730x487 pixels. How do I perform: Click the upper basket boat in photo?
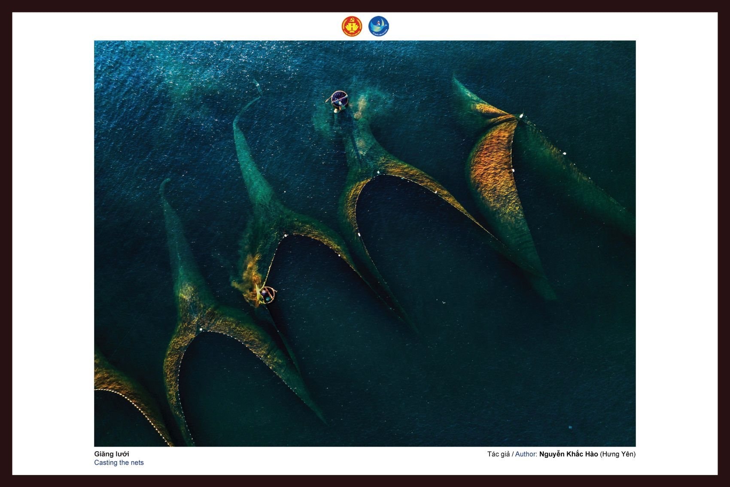tap(339, 99)
